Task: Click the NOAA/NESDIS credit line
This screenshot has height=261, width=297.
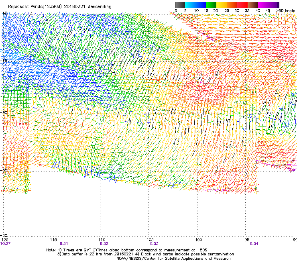Action: point(173,259)
